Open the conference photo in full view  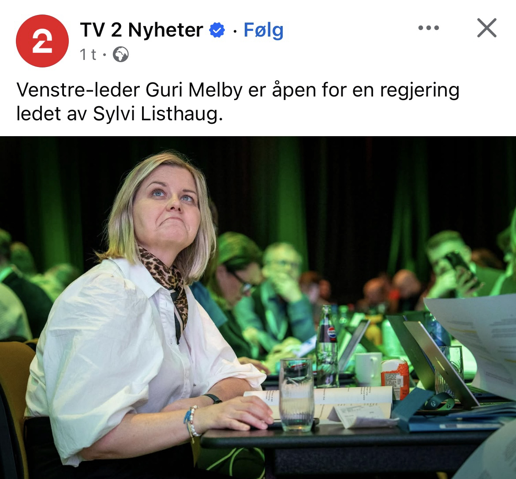[258, 308]
